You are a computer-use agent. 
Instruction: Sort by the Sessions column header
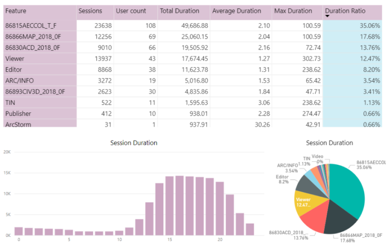click(x=91, y=11)
